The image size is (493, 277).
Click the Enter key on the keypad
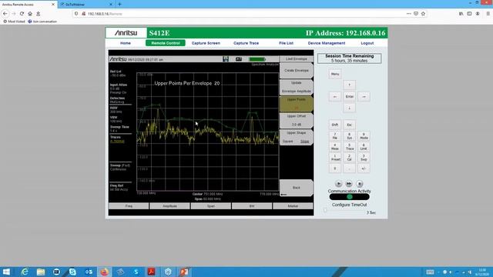tap(349, 96)
